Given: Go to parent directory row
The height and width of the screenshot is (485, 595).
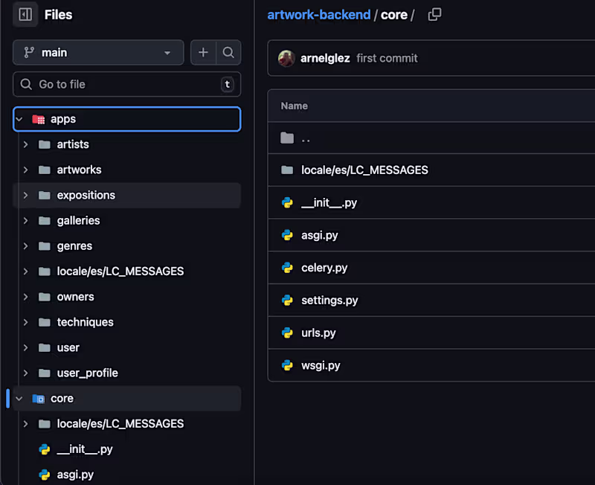Looking at the screenshot, I should click(x=306, y=138).
